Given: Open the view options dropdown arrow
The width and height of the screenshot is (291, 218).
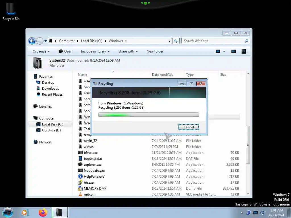Looking at the screenshot, I should [x=224, y=51].
